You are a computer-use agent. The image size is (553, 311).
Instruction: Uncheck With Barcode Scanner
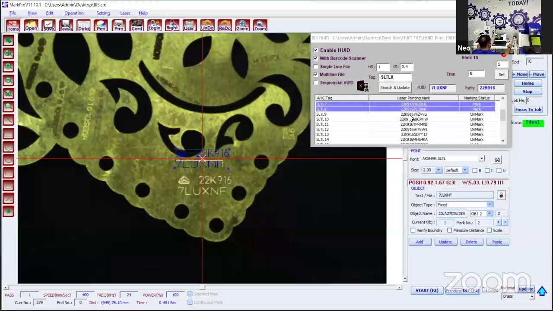(x=316, y=58)
